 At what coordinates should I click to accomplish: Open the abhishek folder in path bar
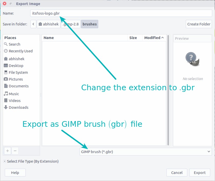click(x=49, y=24)
